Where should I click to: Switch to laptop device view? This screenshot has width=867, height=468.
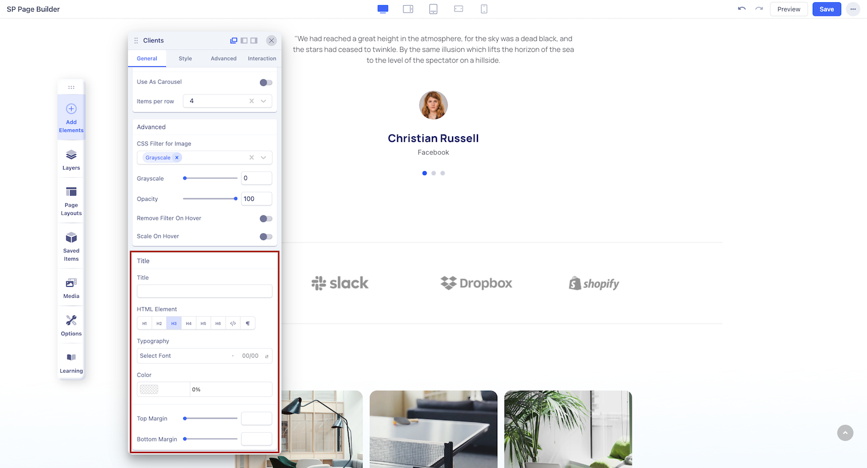[x=408, y=9]
